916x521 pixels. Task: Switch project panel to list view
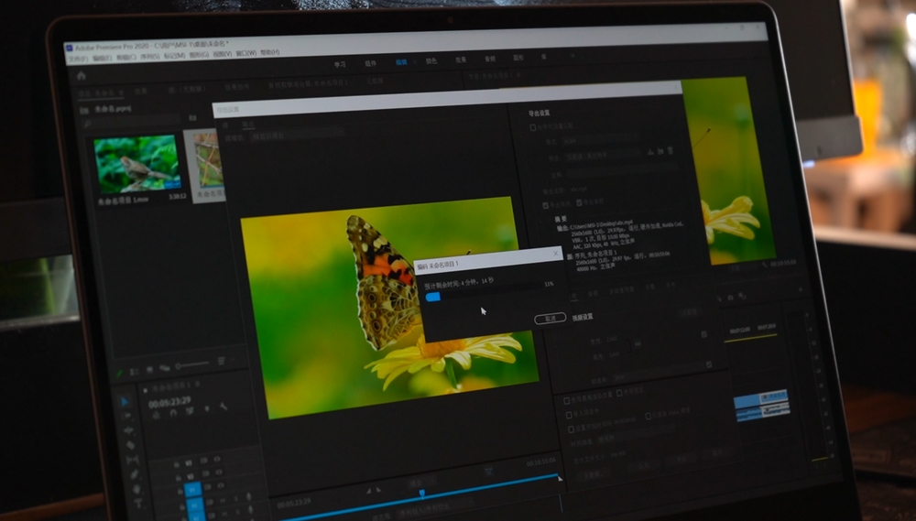tap(134, 372)
